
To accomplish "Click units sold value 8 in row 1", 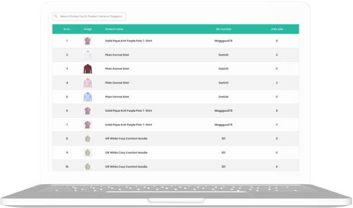I will coord(277,41).
